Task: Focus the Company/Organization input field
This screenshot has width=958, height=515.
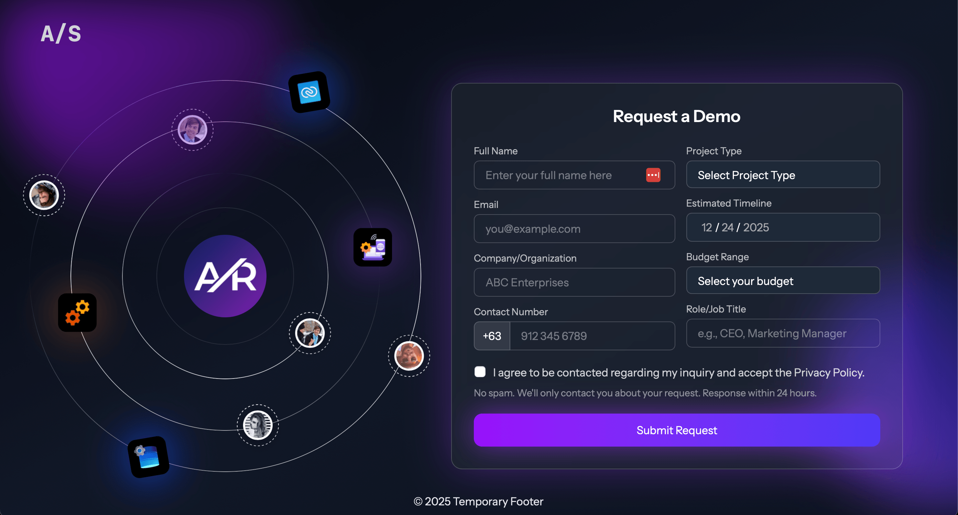Action: (x=574, y=282)
